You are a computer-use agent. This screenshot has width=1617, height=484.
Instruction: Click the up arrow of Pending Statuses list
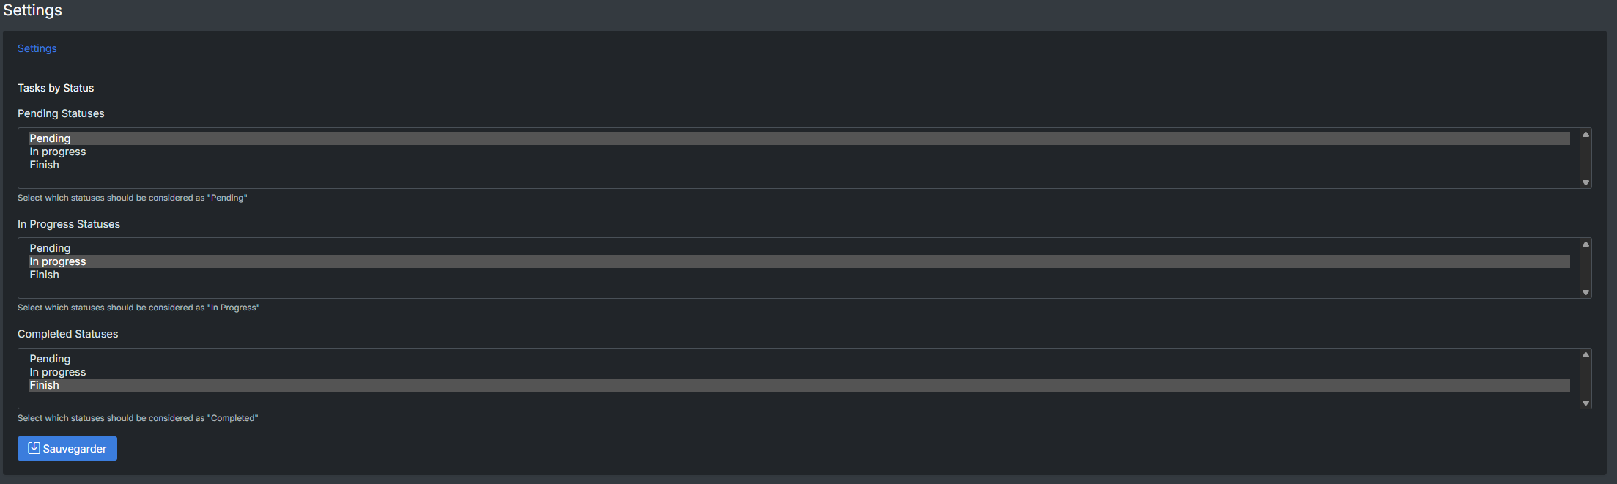coord(1585,135)
